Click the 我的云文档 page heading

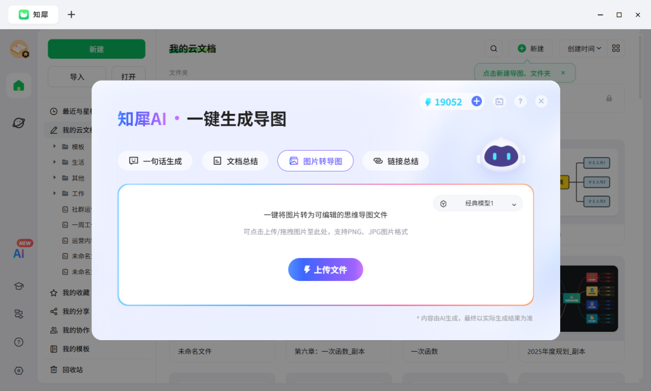(192, 48)
